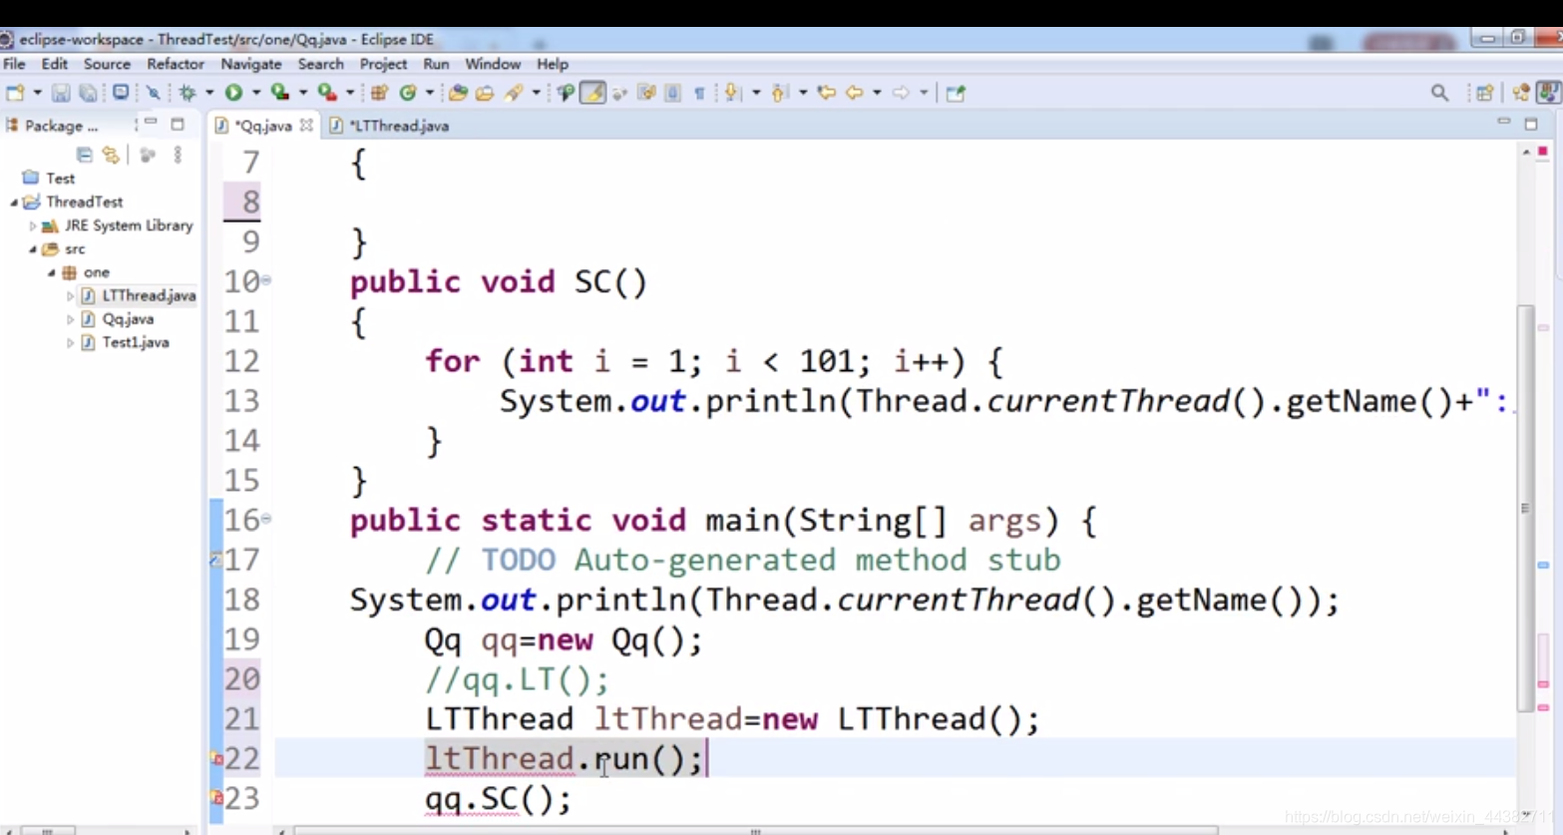The width and height of the screenshot is (1563, 835).
Task: Click the Open Task folder icon
Action: [x=485, y=93]
